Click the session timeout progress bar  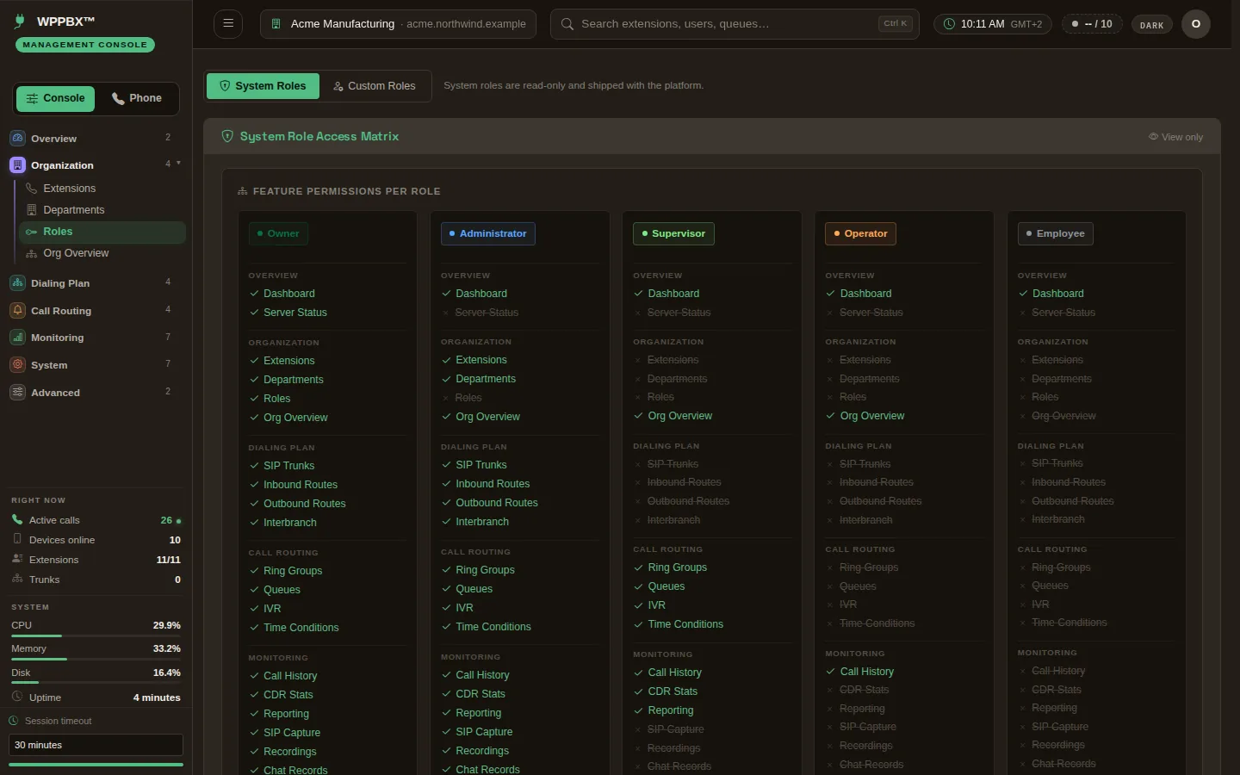coord(96,764)
